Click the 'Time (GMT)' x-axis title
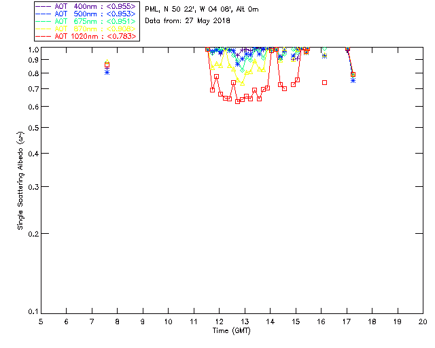The height and width of the screenshot is (348, 435). (x=232, y=331)
